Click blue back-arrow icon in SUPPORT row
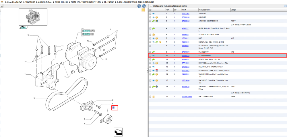Image resolution: width=287 pixels, height=137 pixels. 153,13
